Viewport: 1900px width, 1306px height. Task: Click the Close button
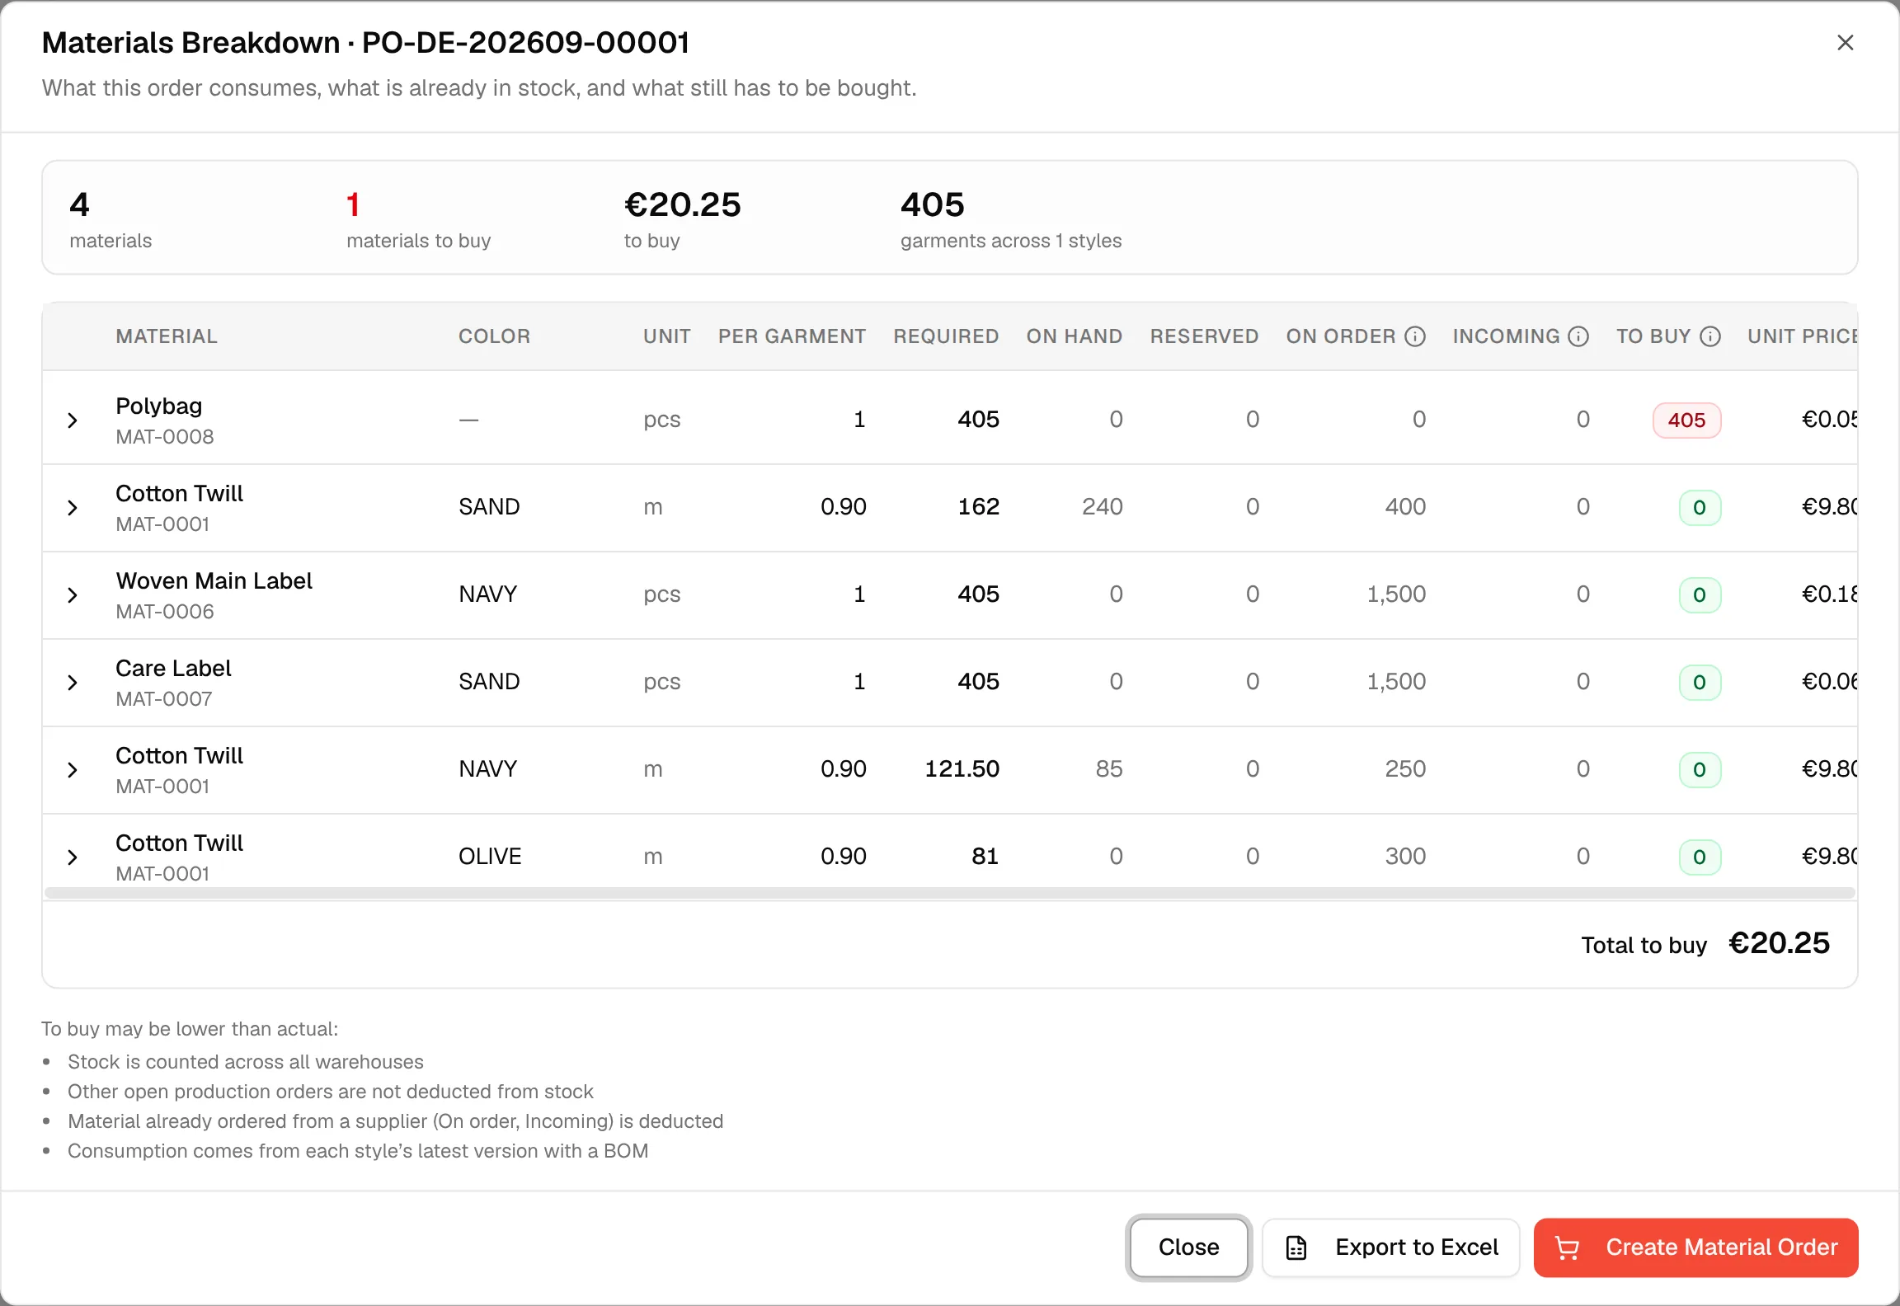tap(1188, 1247)
